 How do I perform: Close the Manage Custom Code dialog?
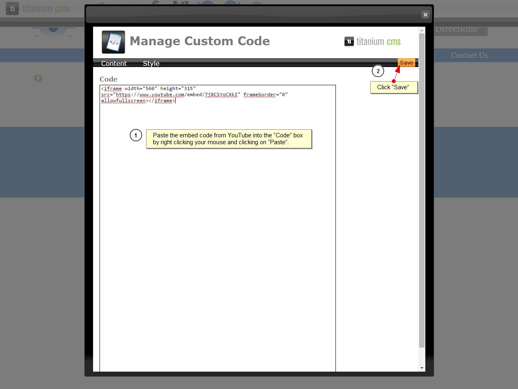[425, 15]
